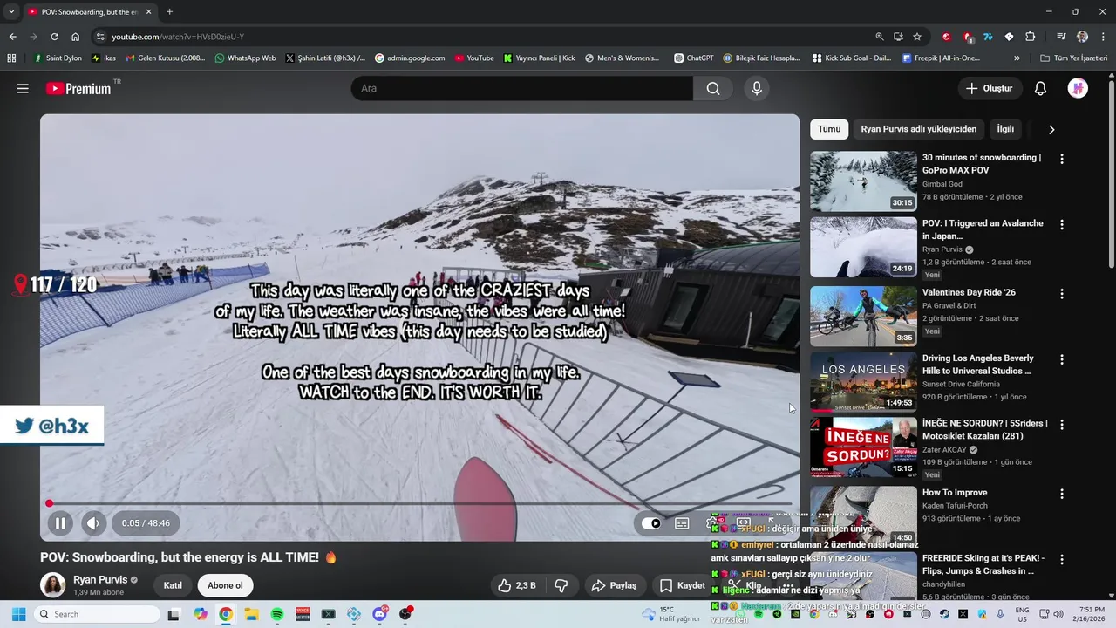Image resolution: width=1116 pixels, height=628 pixels.
Task: Close the POV Snowboarding browser tab
Action: (149, 11)
